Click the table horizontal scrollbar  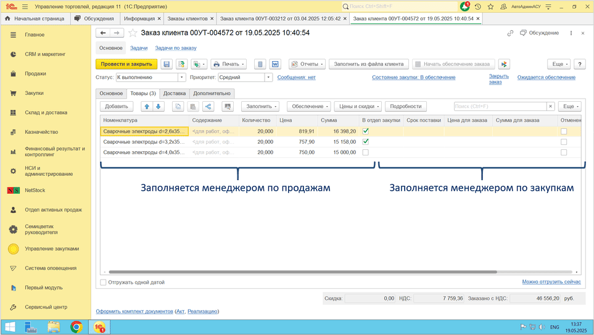click(303, 272)
